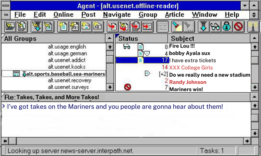The image size is (261, 156).
Task: Expand the bobby Ayala sux thread arrow
Action: coord(147,54)
